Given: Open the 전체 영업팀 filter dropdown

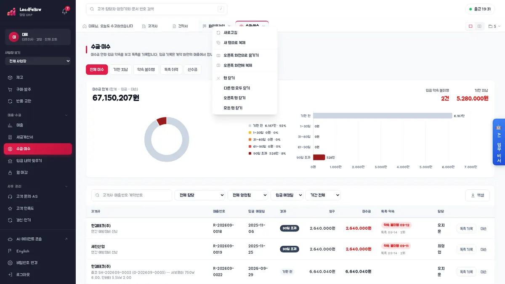Looking at the screenshot, I should [x=248, y=195].
